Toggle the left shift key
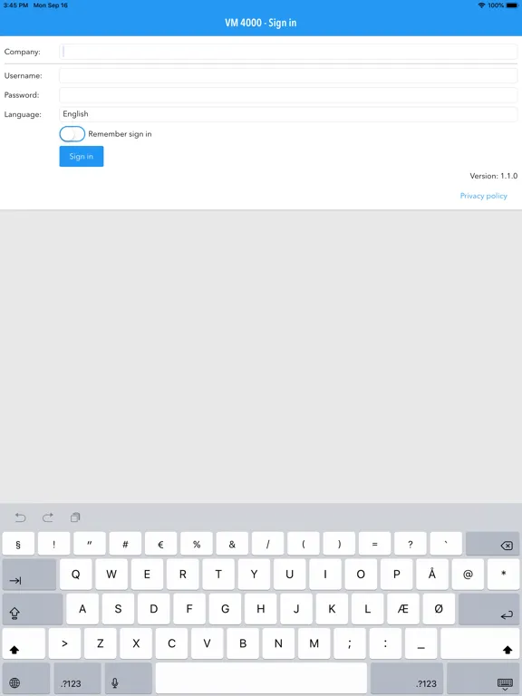 (24, 643)
